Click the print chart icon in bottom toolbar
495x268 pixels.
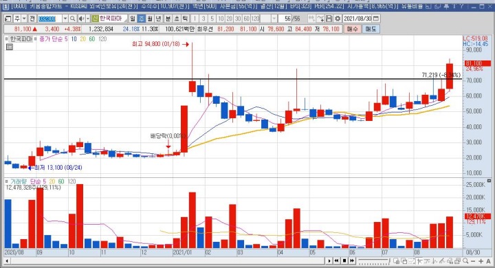click(457, 260)
